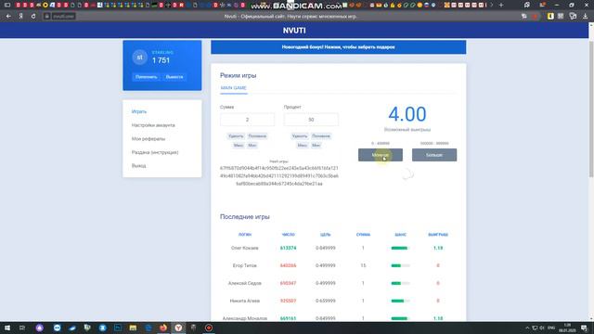594x334 pixels.
Task: Click the Егор Титов login cell
Action: (245, 265)
